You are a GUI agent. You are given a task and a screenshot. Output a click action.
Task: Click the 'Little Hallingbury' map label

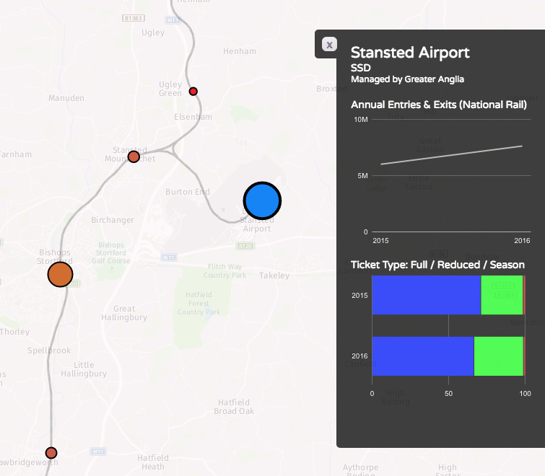84,369
